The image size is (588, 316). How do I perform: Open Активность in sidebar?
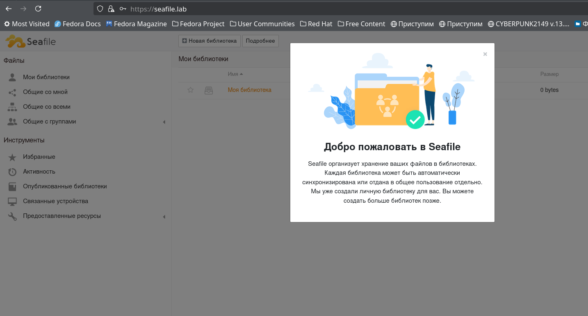click(39, 172)
